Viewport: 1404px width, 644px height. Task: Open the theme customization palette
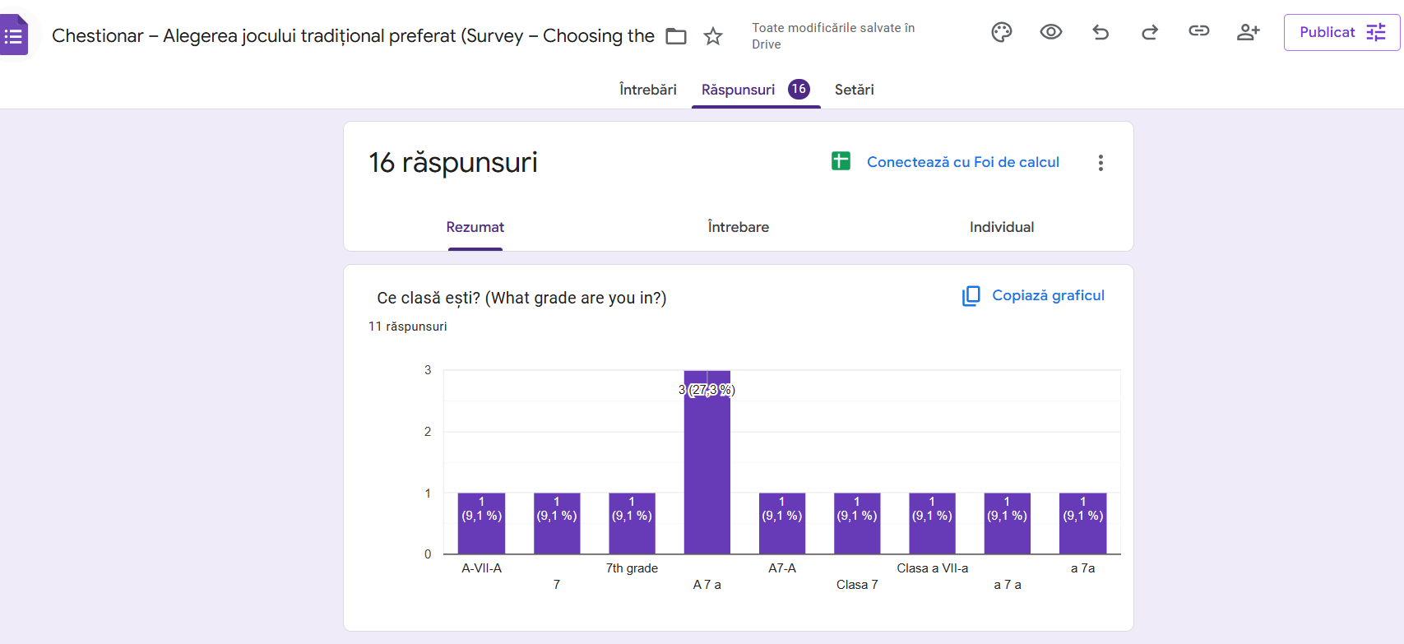tap(1001, 32)
